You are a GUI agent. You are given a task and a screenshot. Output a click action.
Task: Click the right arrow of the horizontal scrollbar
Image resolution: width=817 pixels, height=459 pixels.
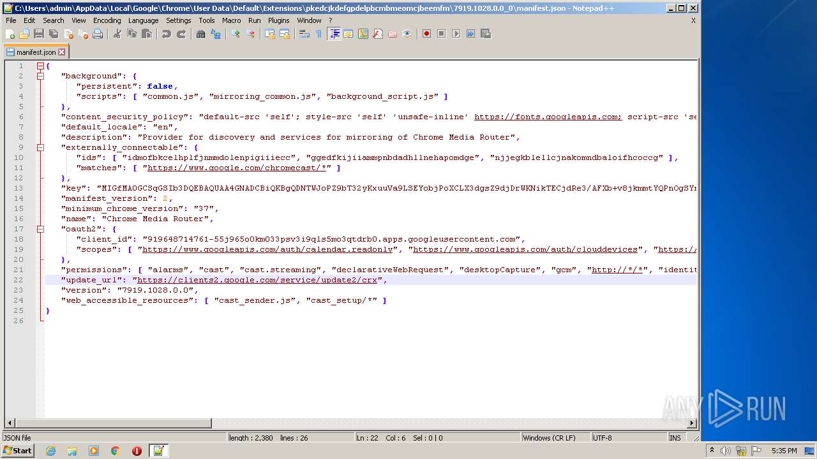(x=692, y=423)
